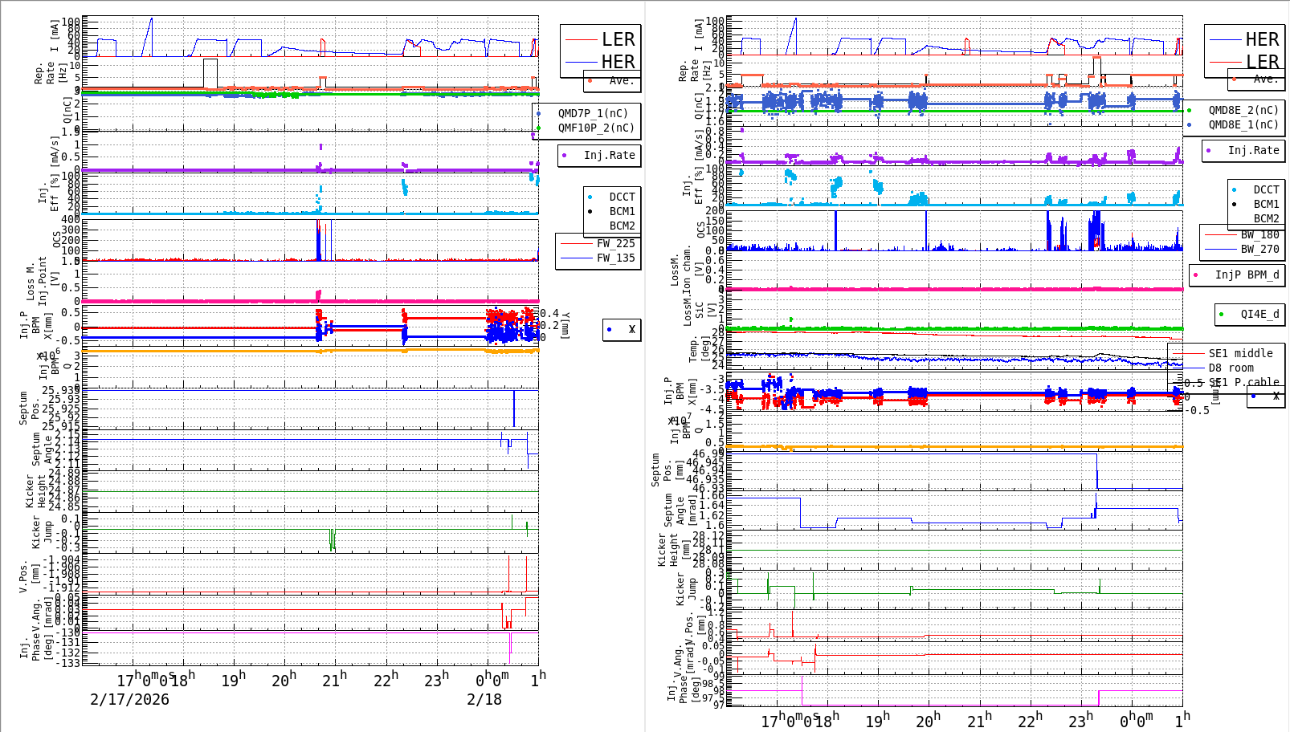Click the Inj.Rate legend in the right plot
Screen dimensions: 1290x732
click(1253, 150)
